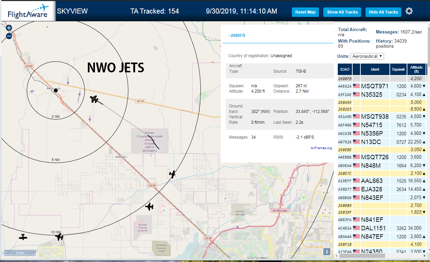The height and width of the screenshot is (262, 430).
Task: Click the Morristown center marker dot
Action: (56, 90)
